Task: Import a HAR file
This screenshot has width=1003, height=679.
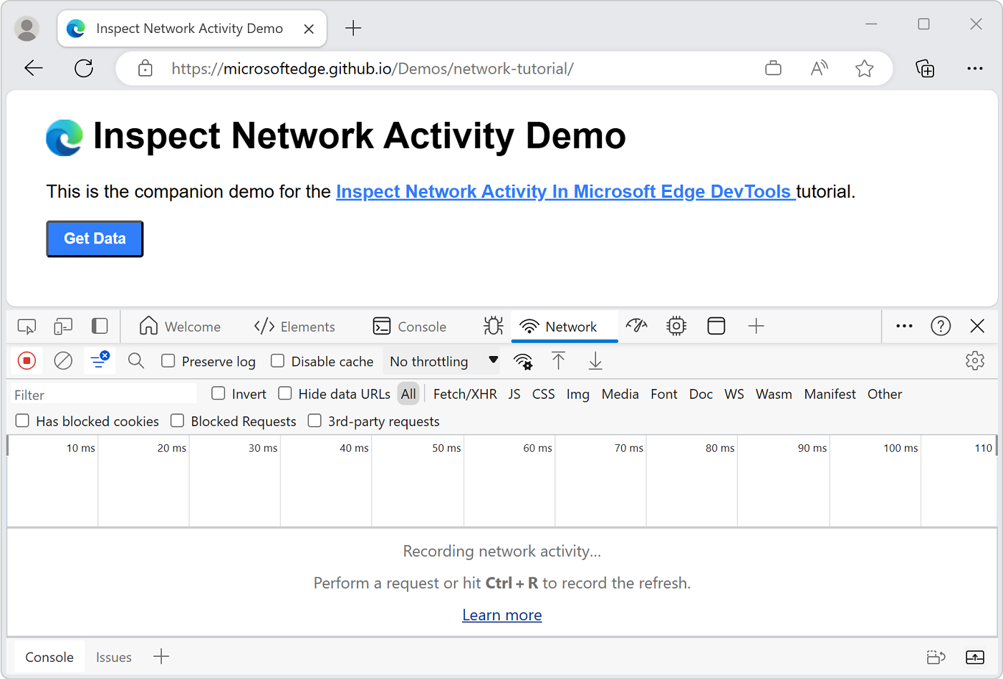Action: coord(559,361)
